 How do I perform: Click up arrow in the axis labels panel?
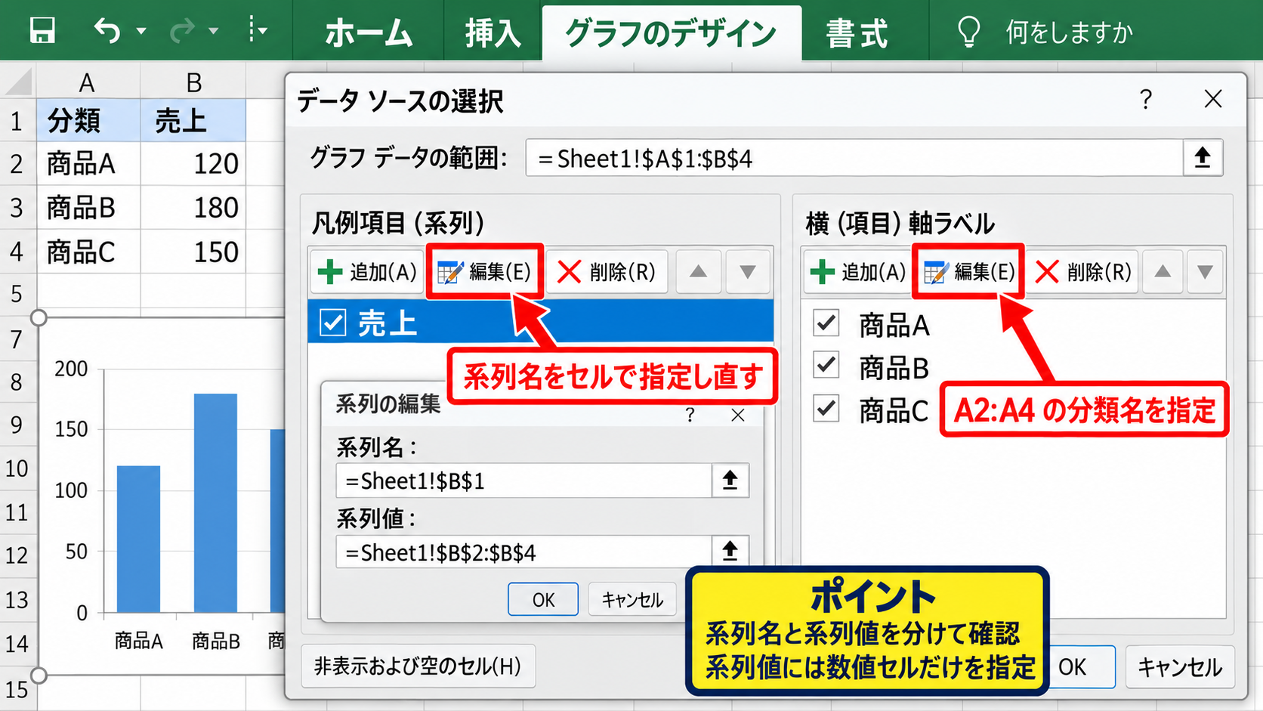click(x=1163, y=272)
